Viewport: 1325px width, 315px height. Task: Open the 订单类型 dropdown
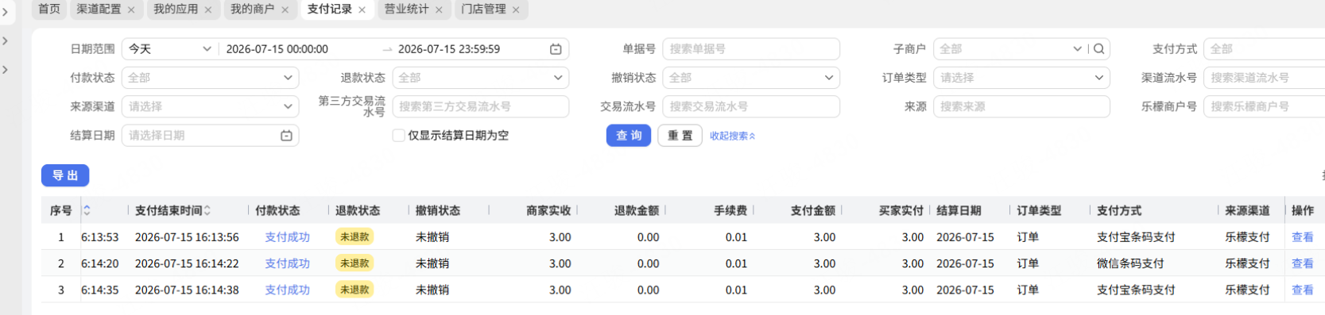[x=1021, y=78]
